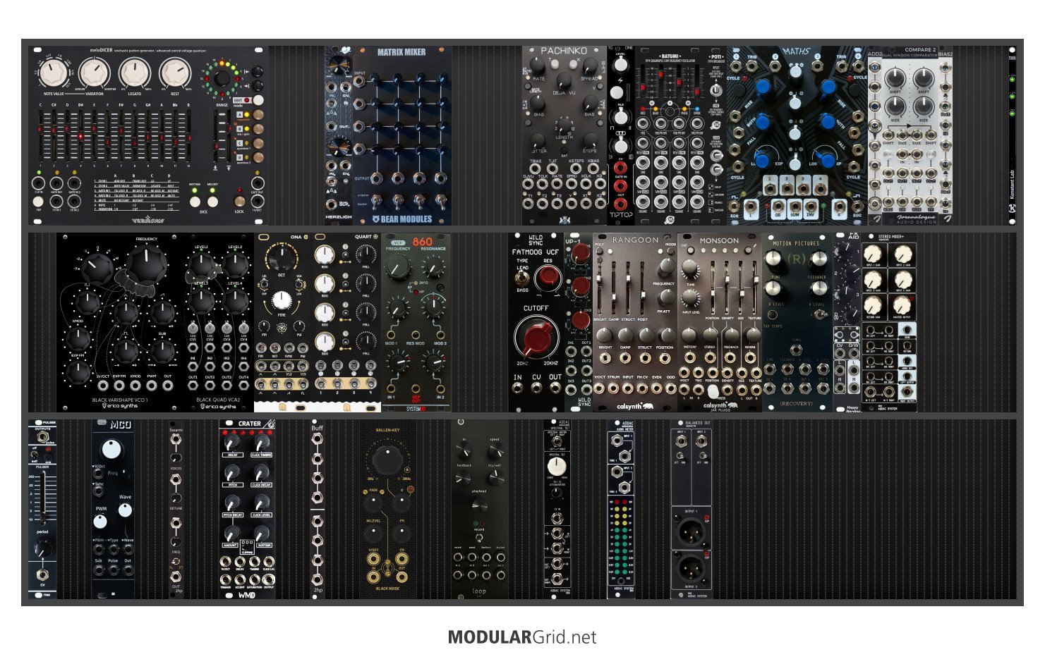Flip the leftmost unipolar/bipolar switch on Matrix Mixer
This screenshot has width=1045, height=652.
point(376,202)
